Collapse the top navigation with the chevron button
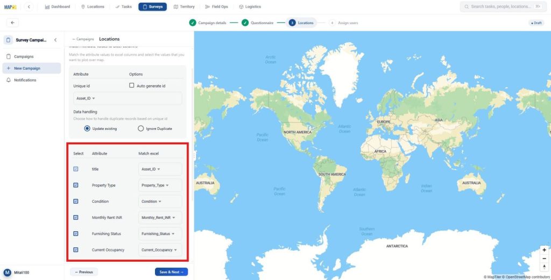551x280 pixels. click(x=29, y=6)
